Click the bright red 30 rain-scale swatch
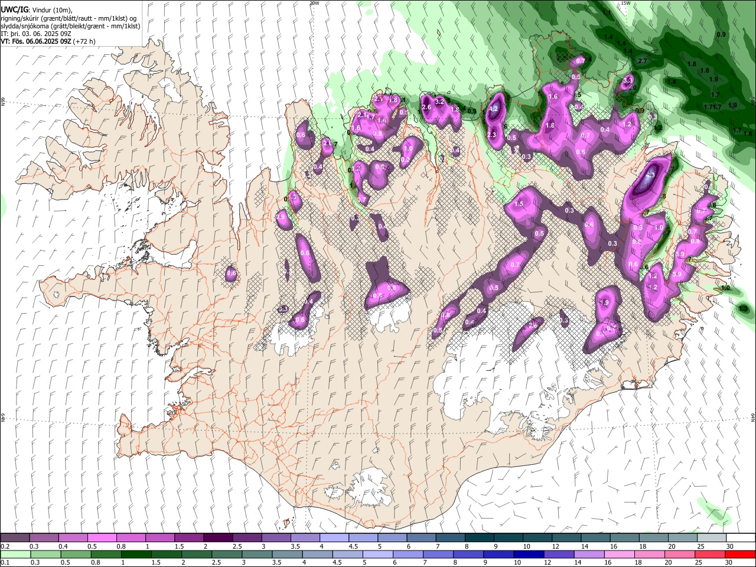This screenshot has height=567, width=756. pos(739,554)
